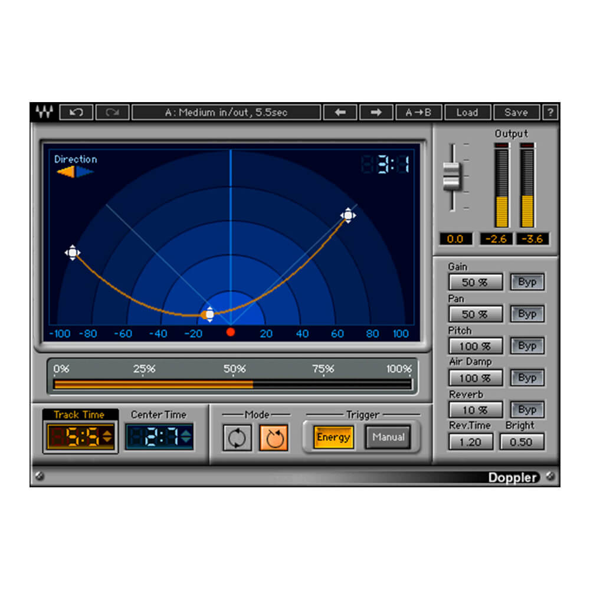Screen dimensions: 590x590
Task: Click the Rev.Time 1.20 value field
Action: coord(470,442)
